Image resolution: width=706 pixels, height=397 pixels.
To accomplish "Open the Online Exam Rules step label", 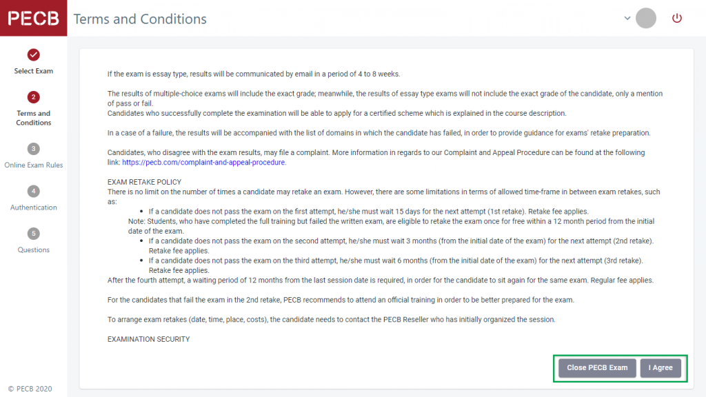I will pyautogui.click(x=34, y=165).
